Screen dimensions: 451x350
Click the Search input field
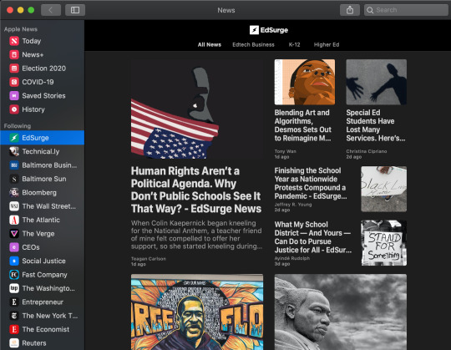point(406,10)
